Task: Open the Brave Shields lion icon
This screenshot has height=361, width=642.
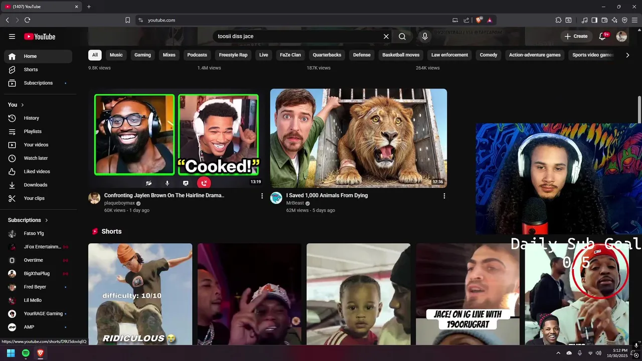Action: [479, 20]
